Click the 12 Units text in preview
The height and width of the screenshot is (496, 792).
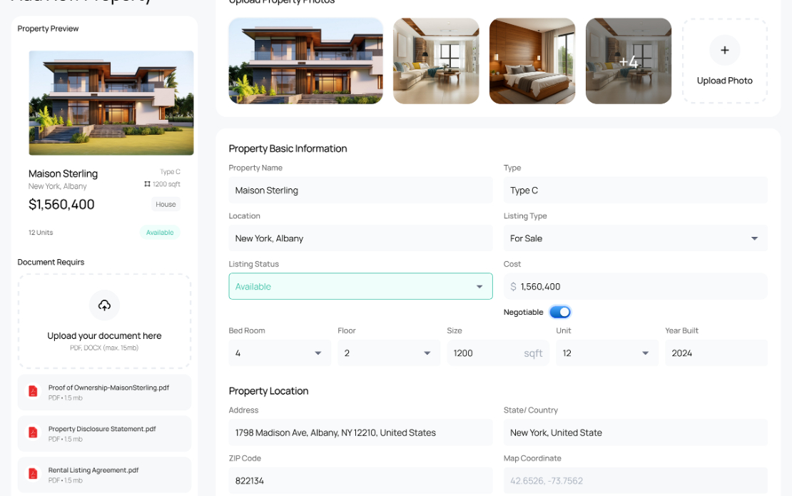click(41, 233)
